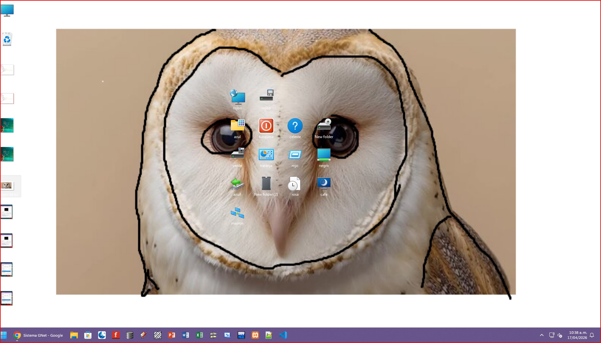Viewport: 601px width, 343px height.
Task: Toggle the muted volume tray icon
Action: [560, 335]
